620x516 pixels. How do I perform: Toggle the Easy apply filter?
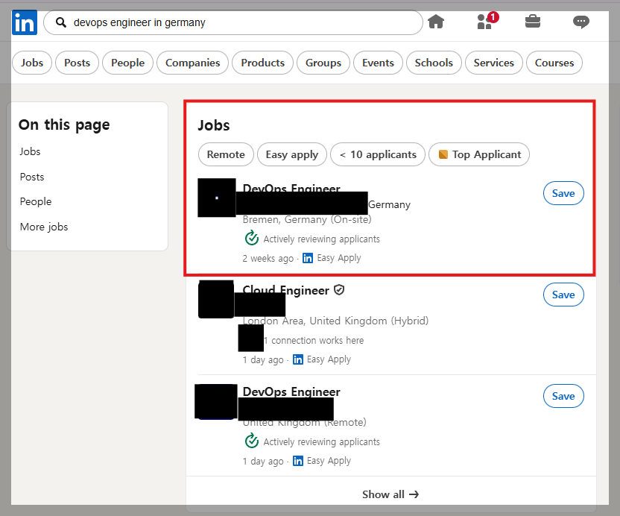[x=292, y=154]
